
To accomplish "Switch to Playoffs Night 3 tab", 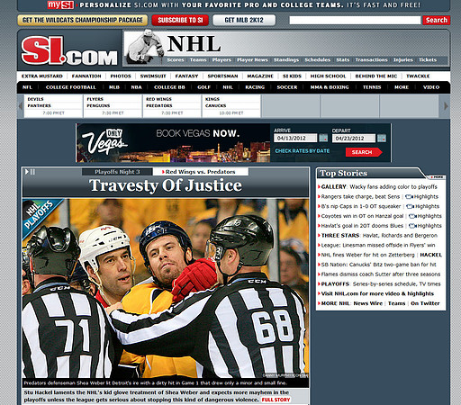I will pos(117,172).
